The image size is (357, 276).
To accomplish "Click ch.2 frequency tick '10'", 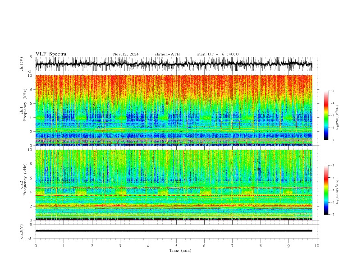I will click(31, 150).
